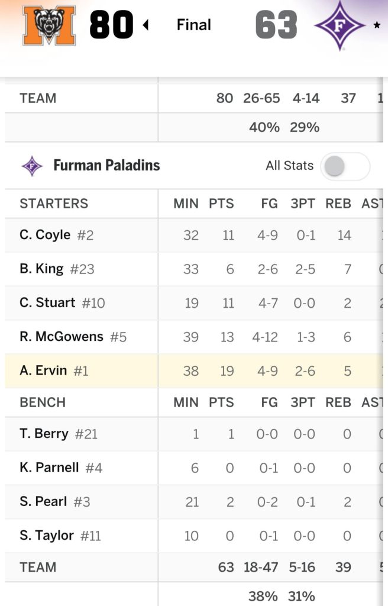The image size is (388, 606).
Task: Tap S. Taylor #11 player name
Action: click(x=60, y=536)
